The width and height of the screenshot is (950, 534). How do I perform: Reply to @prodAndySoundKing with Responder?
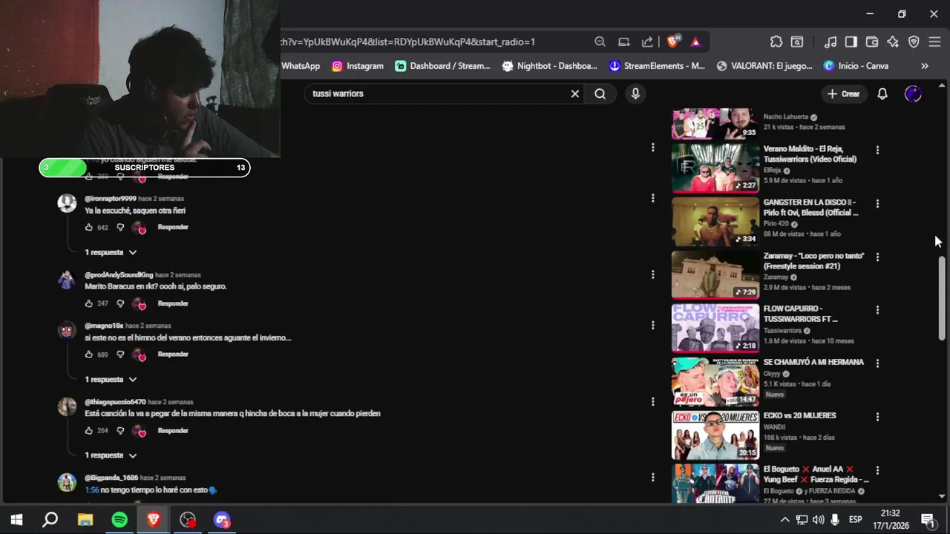point(173,303)
